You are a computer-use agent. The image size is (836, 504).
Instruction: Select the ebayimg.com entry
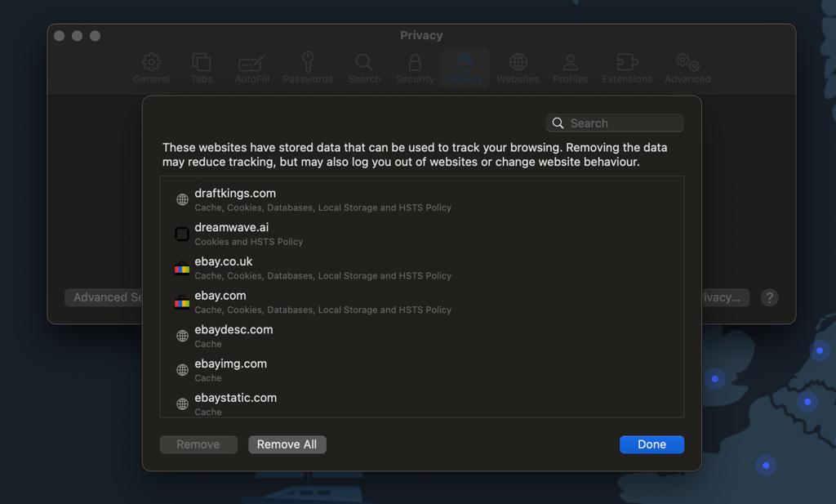[422, 370]
